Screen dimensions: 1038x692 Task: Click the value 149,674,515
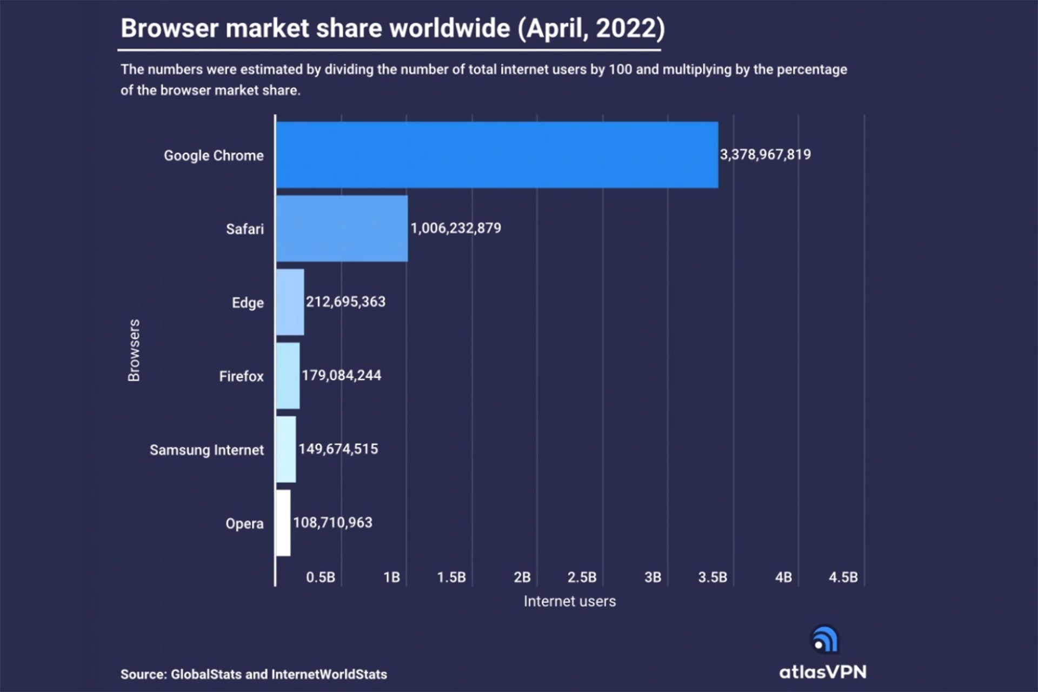(x=338, y=449)
